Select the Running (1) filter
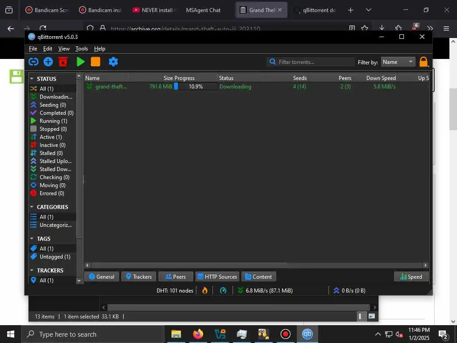 click(x=53, y=121)
